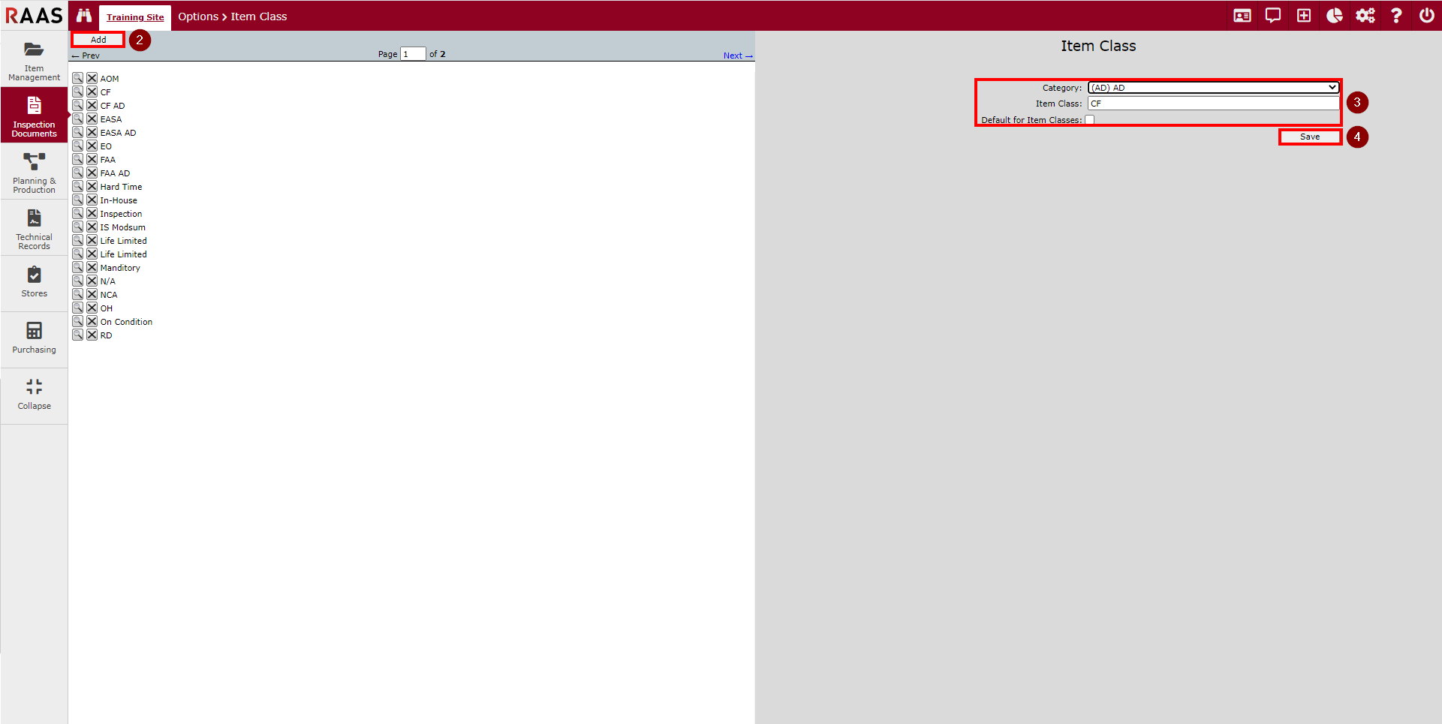
Task: Toggle Default for Item Classes checkbox
Action: pyautogui.click(x=1089, y=120)
